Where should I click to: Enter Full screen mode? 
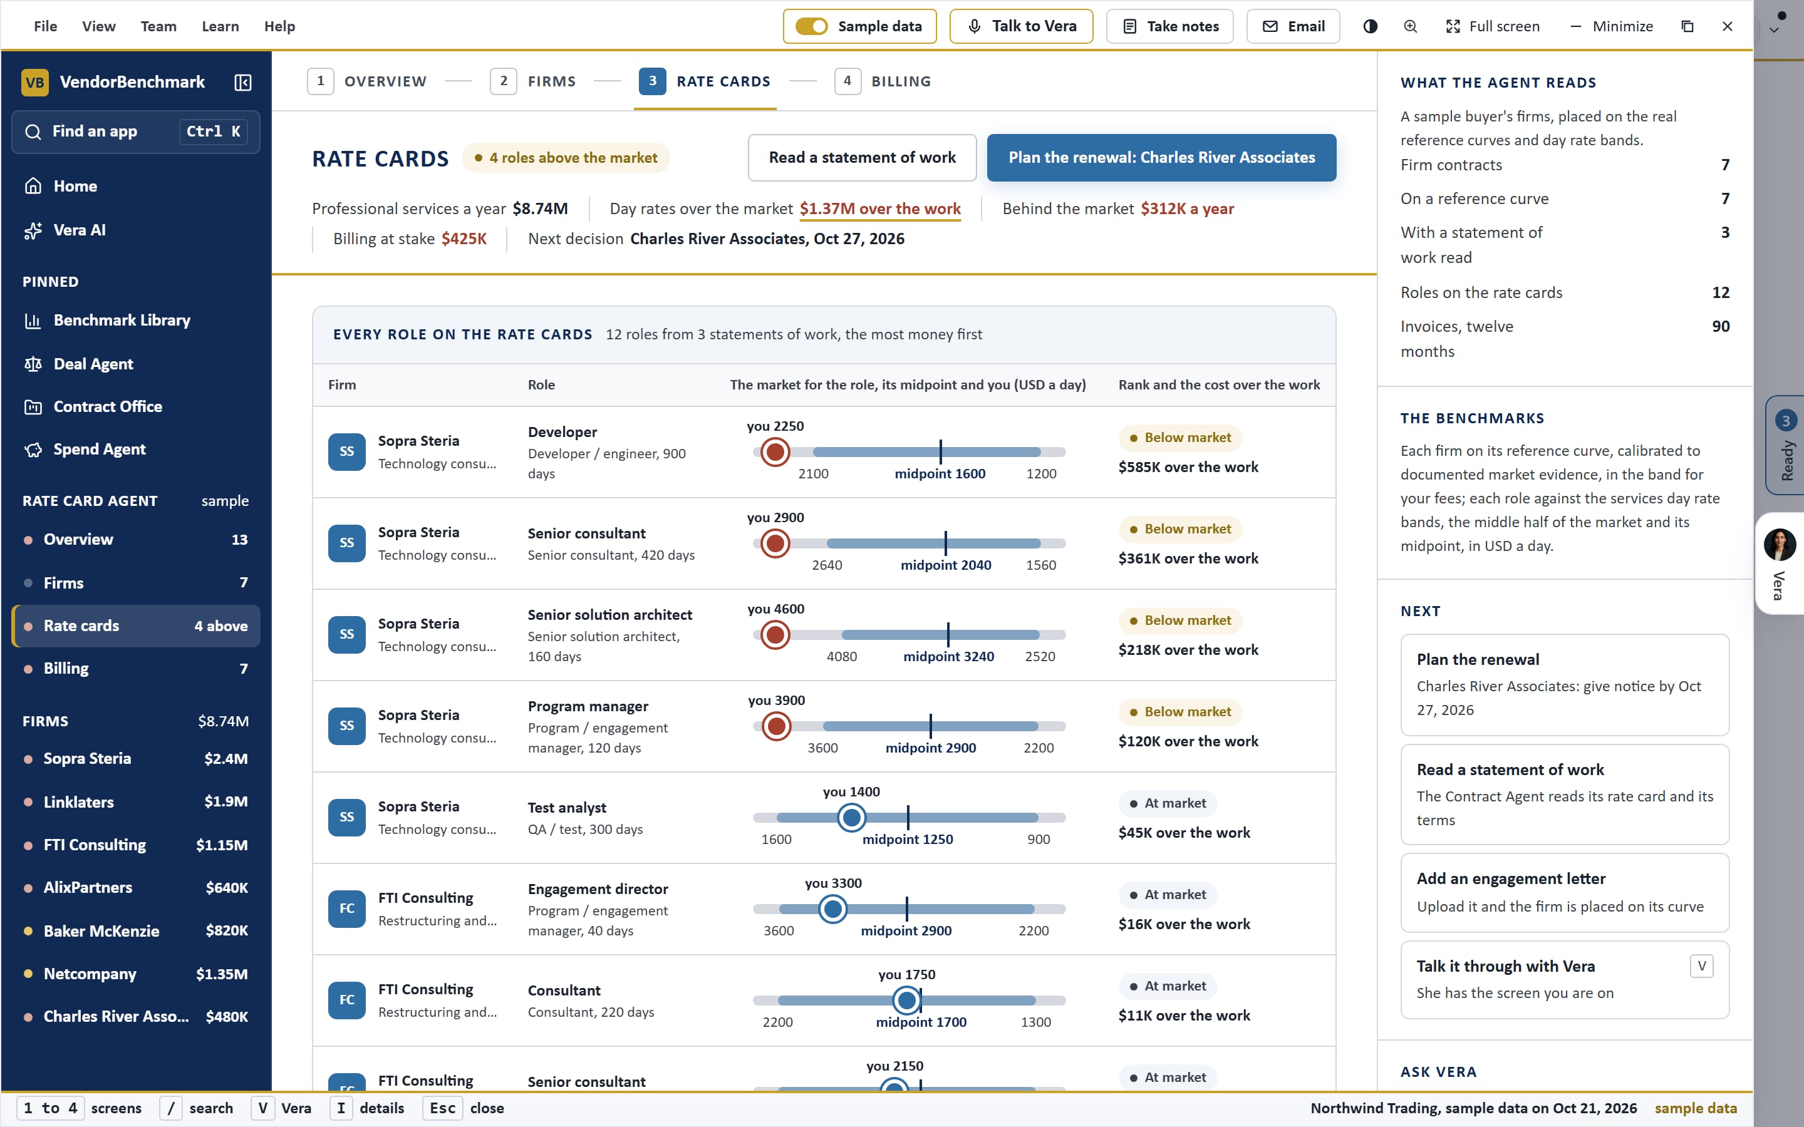(1493, 26)
